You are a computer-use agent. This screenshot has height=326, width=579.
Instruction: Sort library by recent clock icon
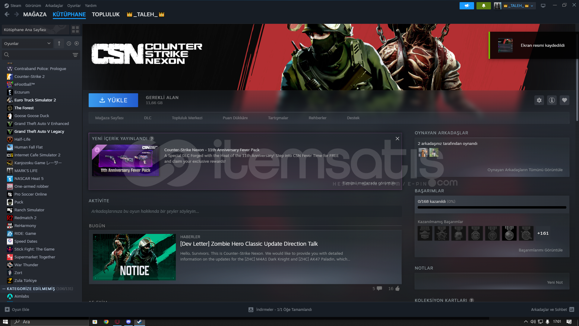click(69, 43)
